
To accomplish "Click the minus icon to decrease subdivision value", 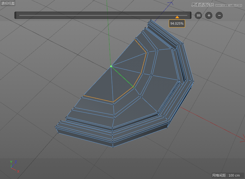I will click(219, 15).
